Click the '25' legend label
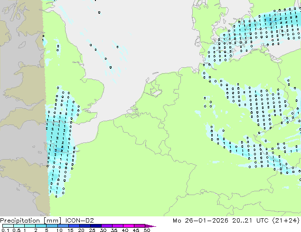 coord(92,230)
